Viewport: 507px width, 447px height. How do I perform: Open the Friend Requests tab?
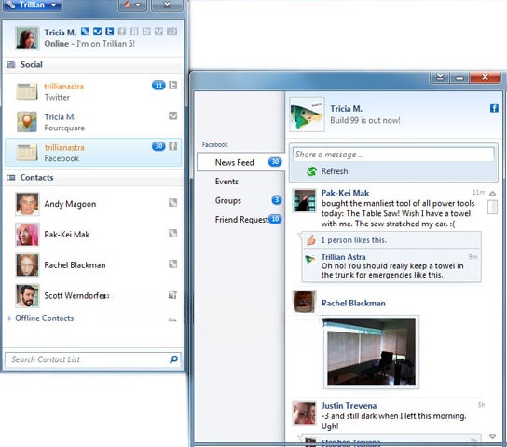tap(241, 220)
